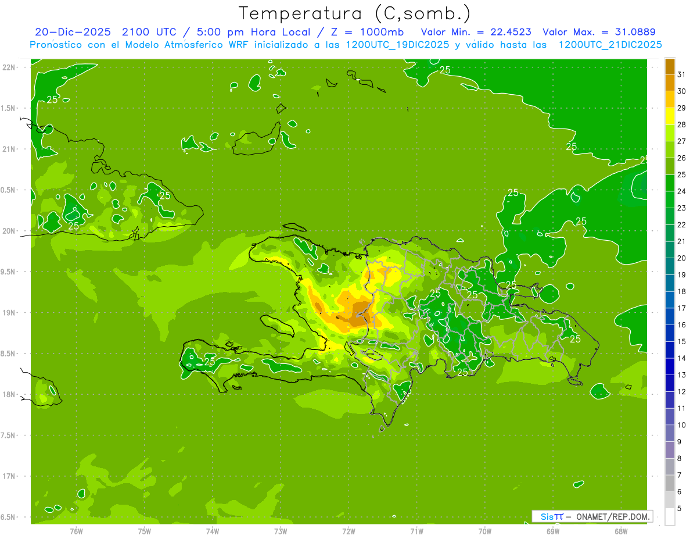The image size is (697, 539).
Task: Click the "76W" longitude axis label
Action: tap(76, 531)
